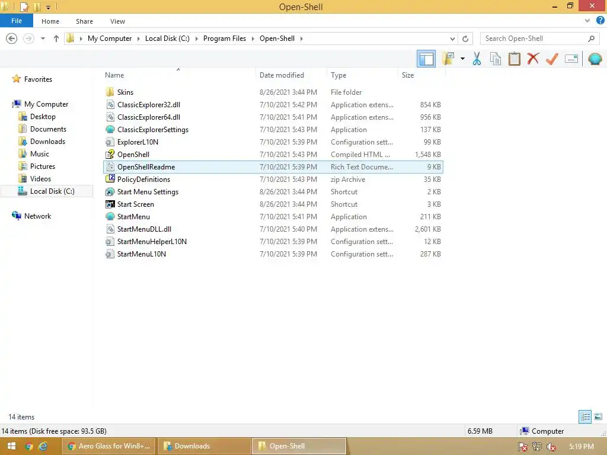Toggle the navigation pane toolbar button
Screen dimensions: 607x455
click(x=426, y=59)
